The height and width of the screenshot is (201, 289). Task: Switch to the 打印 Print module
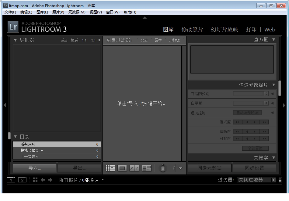pos(251,30)
